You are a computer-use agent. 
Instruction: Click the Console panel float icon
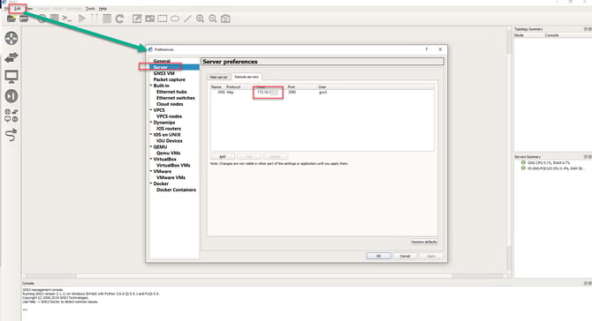[586, 283]
